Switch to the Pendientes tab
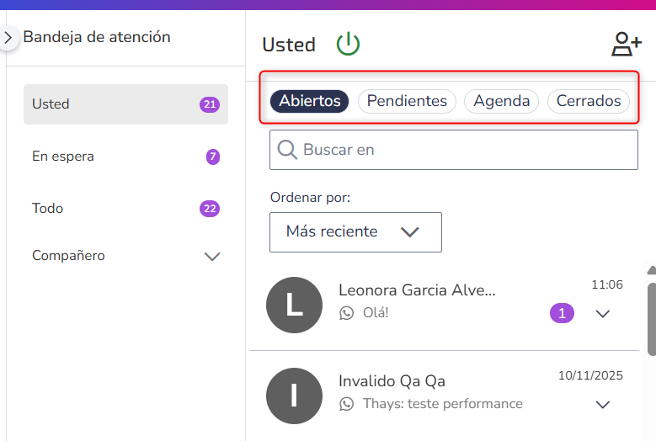This screenshot has height=441, width=656. [x=407, y=101]
